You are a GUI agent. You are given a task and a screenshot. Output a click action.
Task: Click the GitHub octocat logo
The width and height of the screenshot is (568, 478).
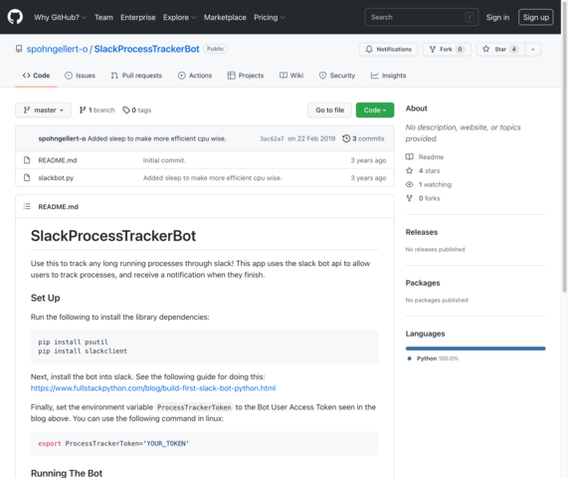pos(15,17)
